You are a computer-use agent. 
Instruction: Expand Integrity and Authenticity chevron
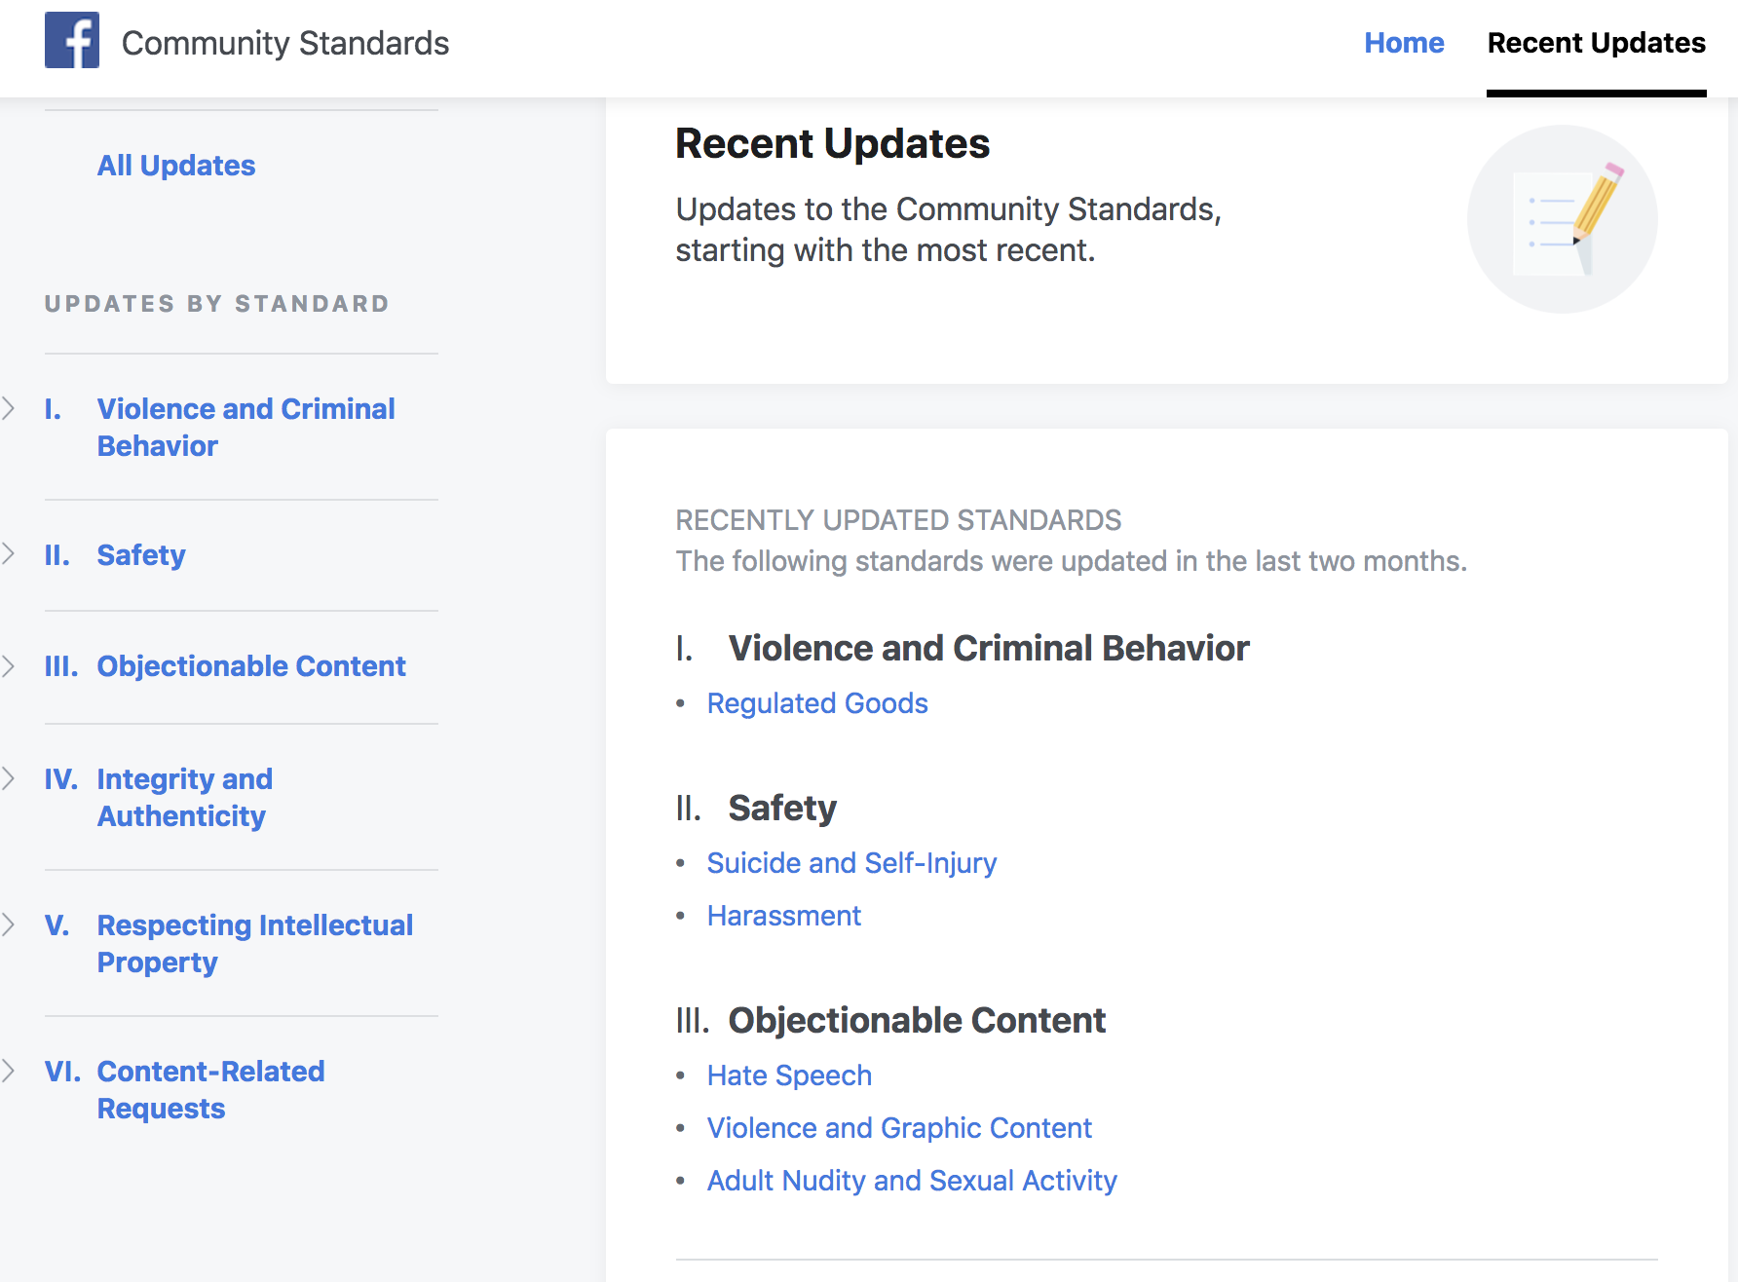click(x=9, y=778)
